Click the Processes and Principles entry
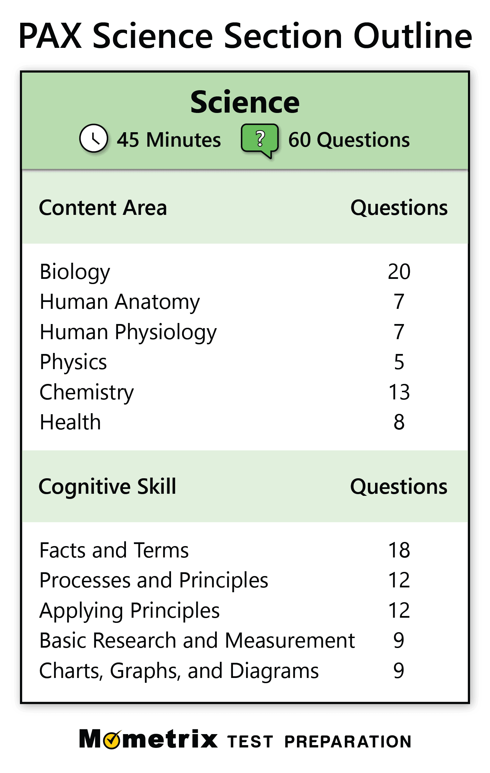490x773 pixels. click(154, 581)
